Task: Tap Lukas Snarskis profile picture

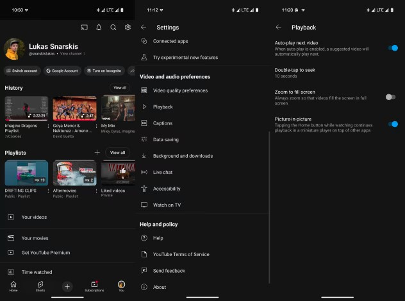Action: [x=15, y=49]
